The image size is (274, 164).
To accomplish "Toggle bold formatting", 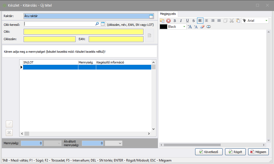I will tap(175, 21).
